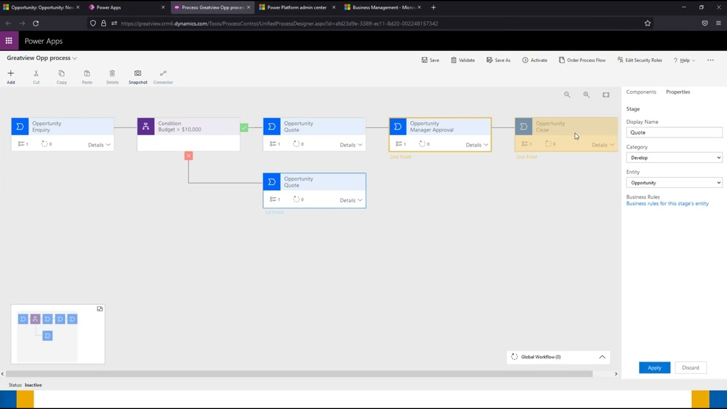This screenshot has height=409, width=727.
Task: Expand the Global Workflow panel
Action: (602, 357)
